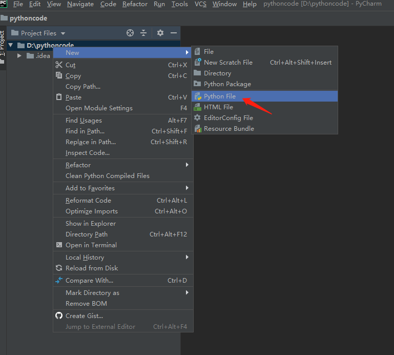Click the locate/scroll-from-source crosshair icon
This screenshot has width=394, height=355.
pos(130,33)
